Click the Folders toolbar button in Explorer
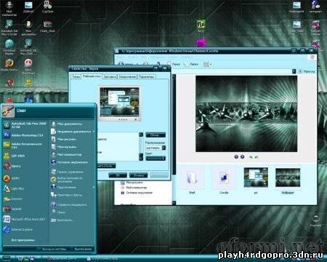The image size is (327, 262). (x=191, y=64)
